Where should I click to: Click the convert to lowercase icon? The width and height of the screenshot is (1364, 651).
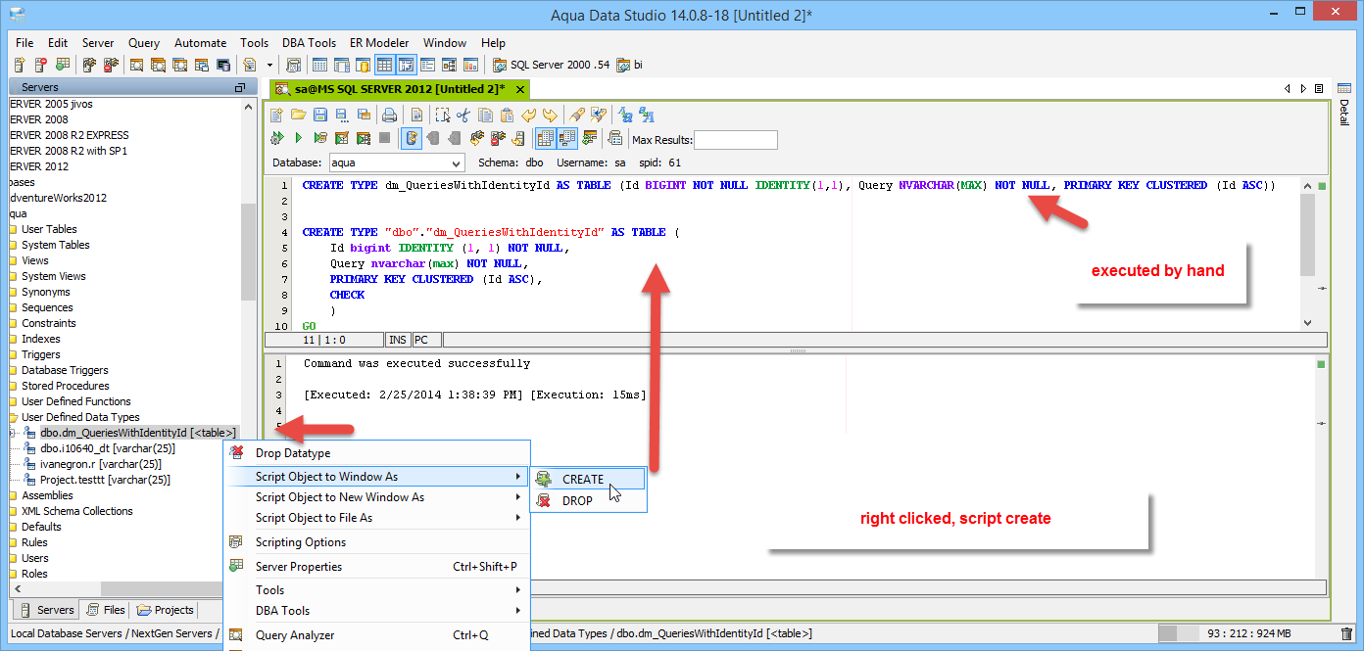pos(624,115)
